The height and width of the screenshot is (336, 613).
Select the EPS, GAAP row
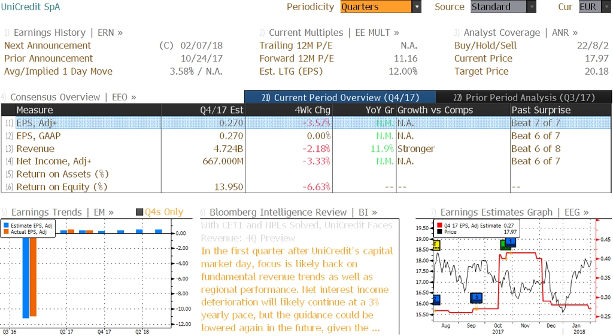pyautogui.click(x=306, y=136)
